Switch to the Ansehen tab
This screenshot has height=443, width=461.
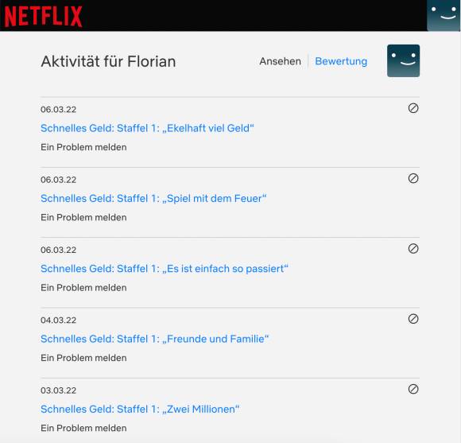281,61
